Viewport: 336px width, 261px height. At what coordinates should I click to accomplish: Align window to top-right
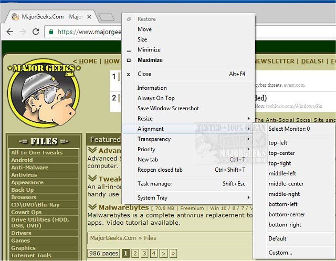click(294, 163)
